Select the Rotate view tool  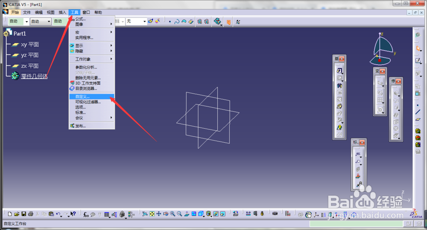coord(166,214)
